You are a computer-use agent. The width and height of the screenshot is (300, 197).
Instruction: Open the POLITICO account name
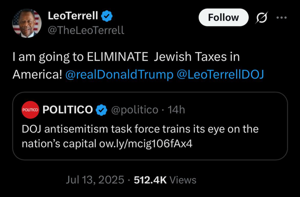67,109
